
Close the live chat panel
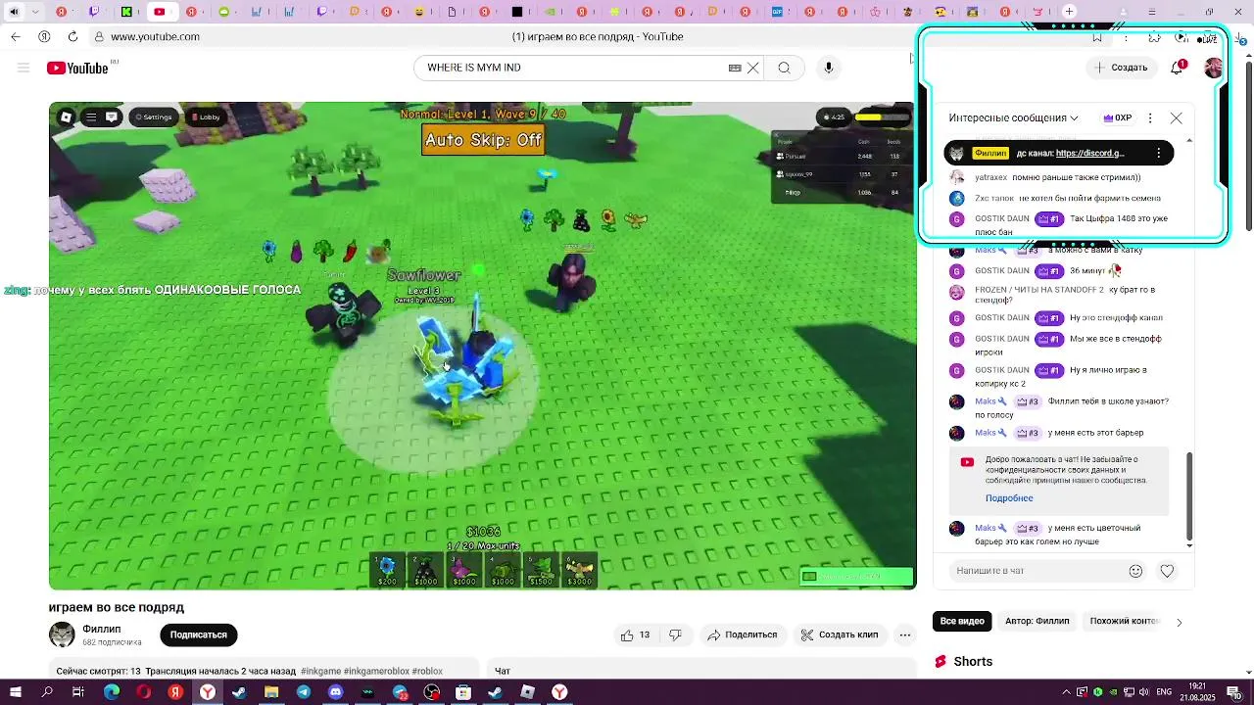pos(1177,117)
